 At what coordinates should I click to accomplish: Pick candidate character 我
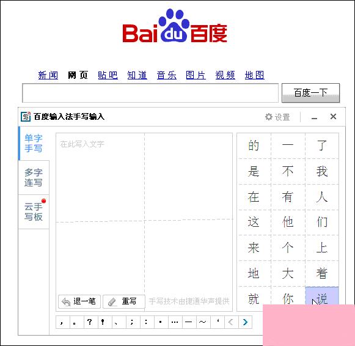pos(322,171)
